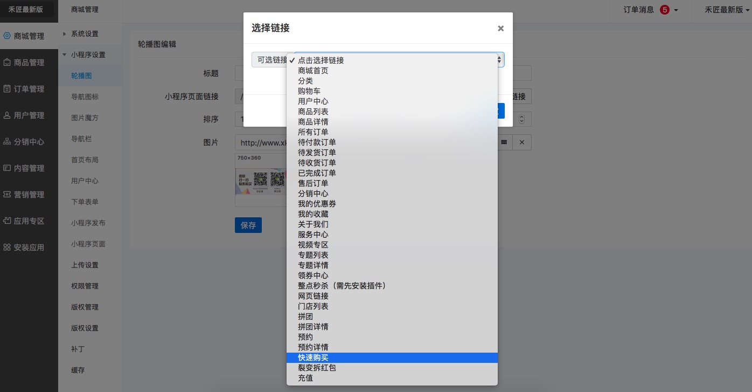Click the 订单管理 list icon

(7, 89)
